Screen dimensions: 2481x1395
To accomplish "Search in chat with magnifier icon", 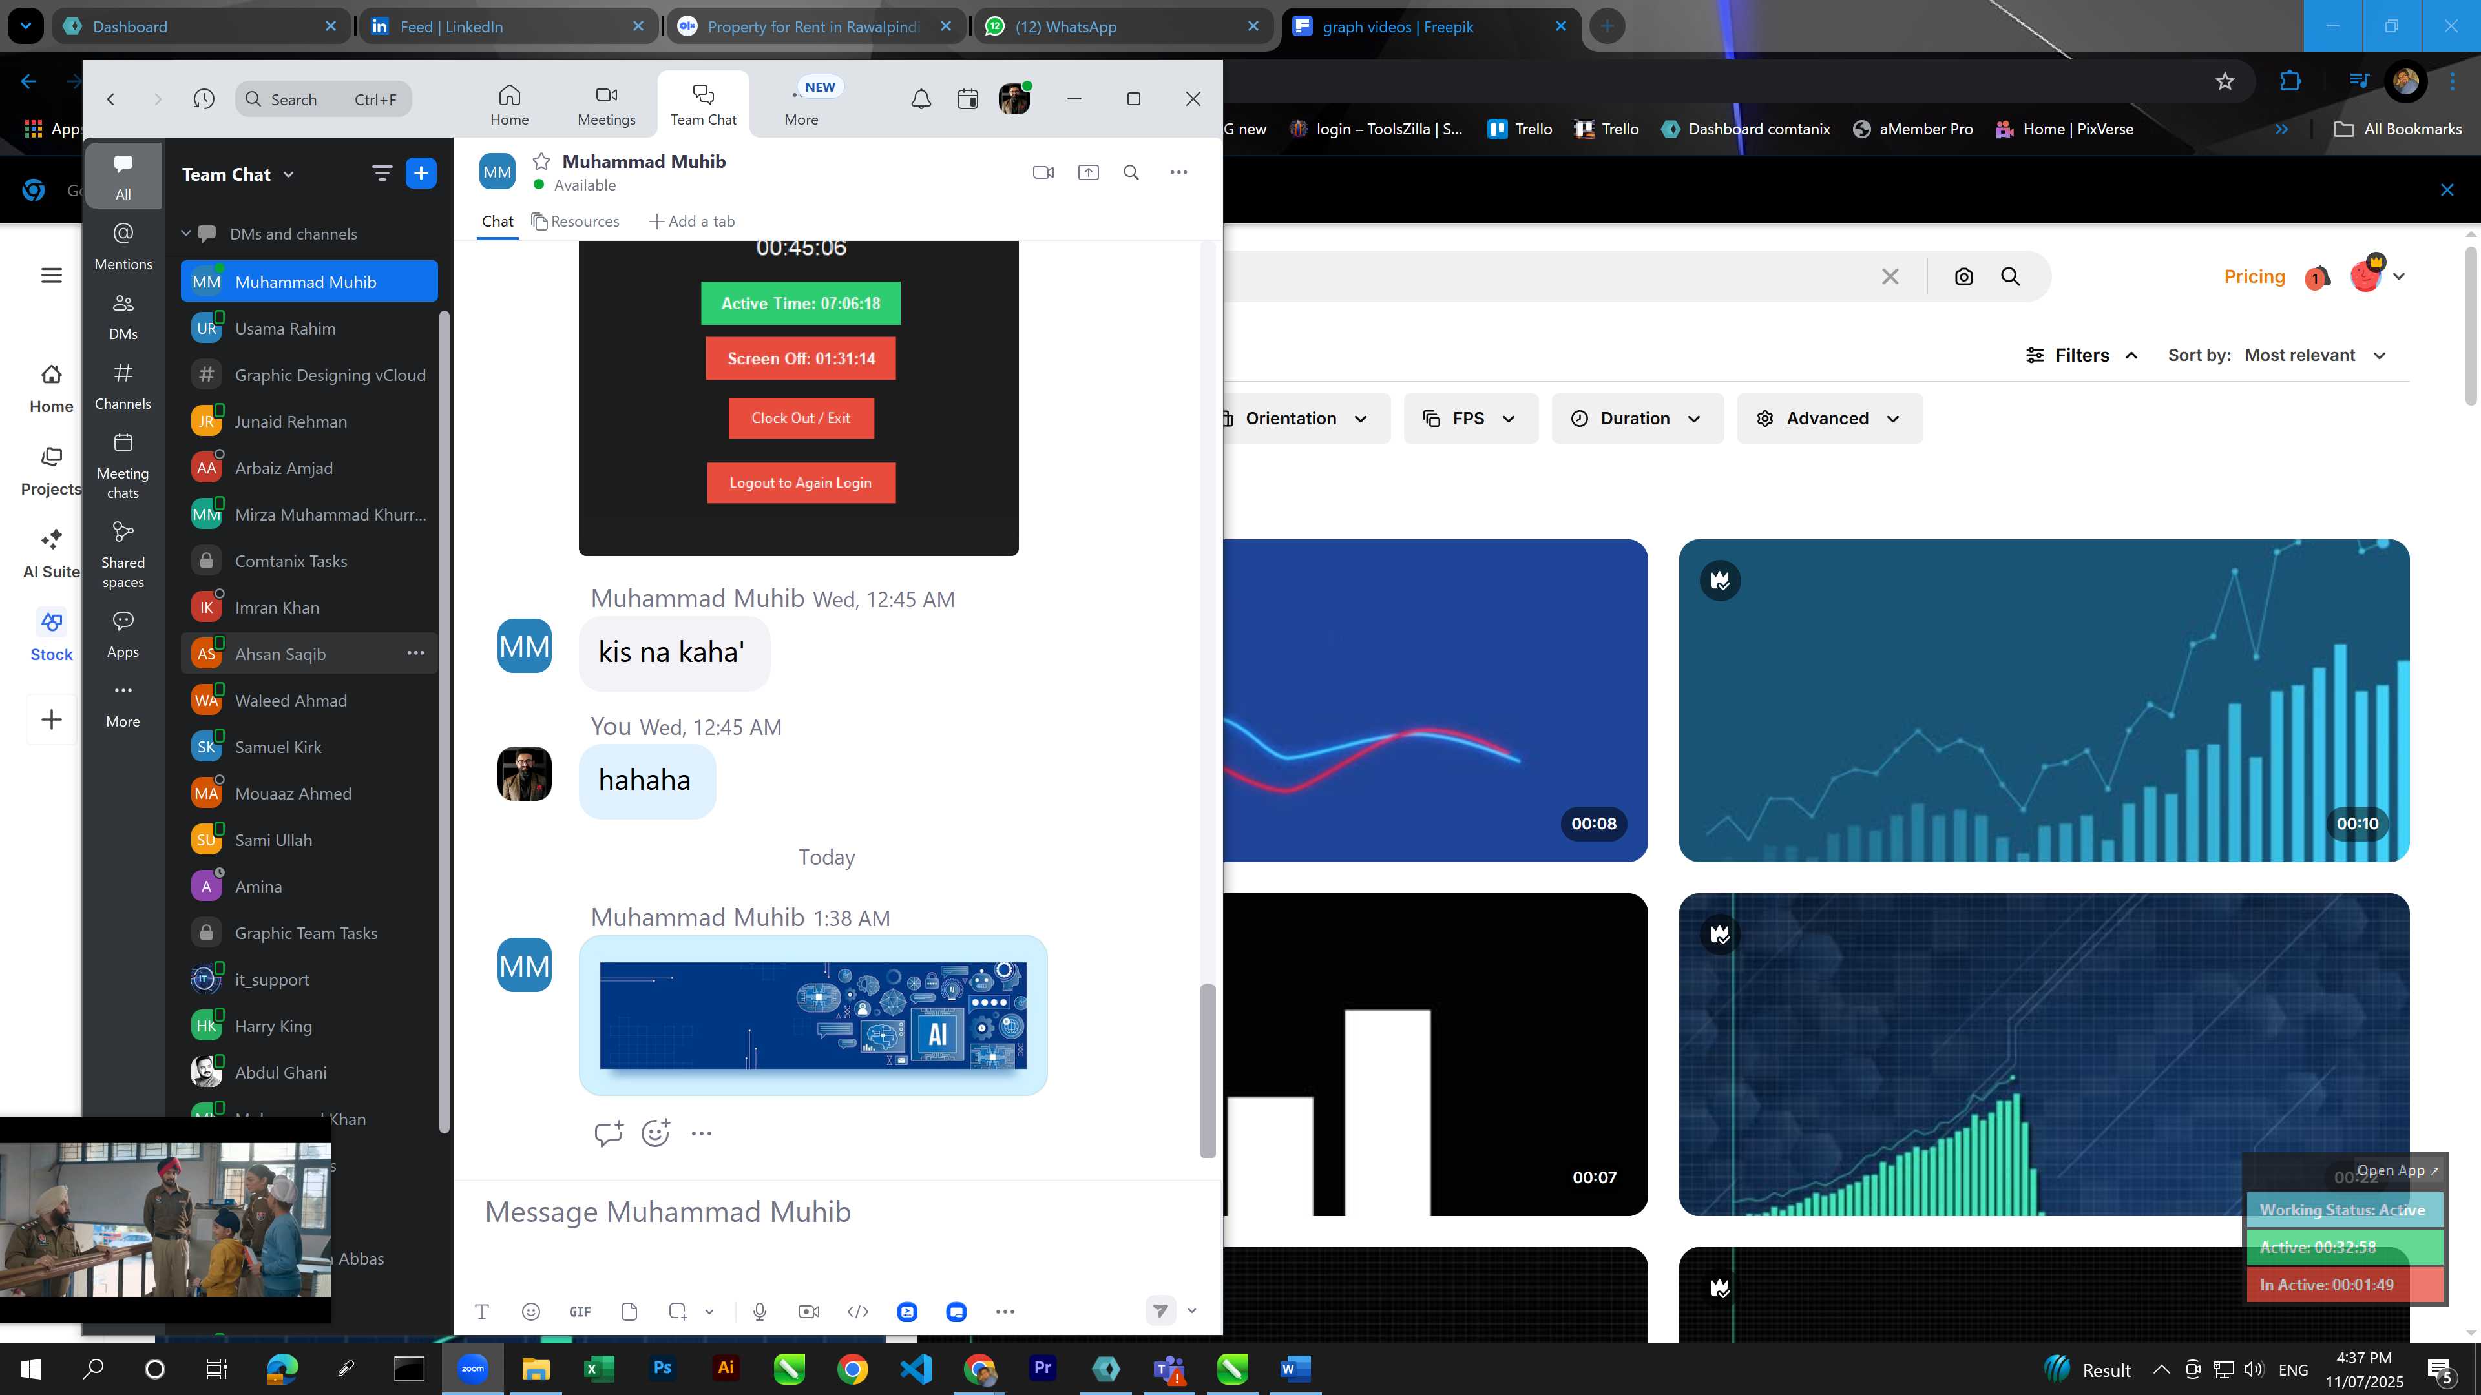I will pos(1132,172).
